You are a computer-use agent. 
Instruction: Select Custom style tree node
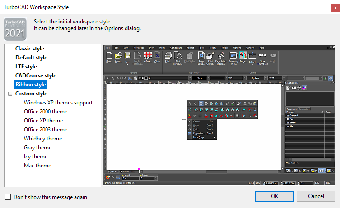[x=31, y=94]
